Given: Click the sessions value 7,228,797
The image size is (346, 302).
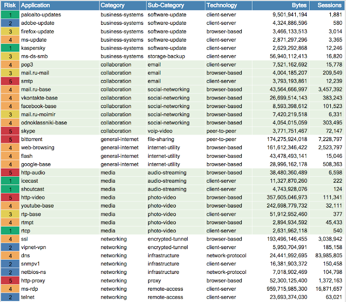Looking at the screenshot, I should pos(330,139).
